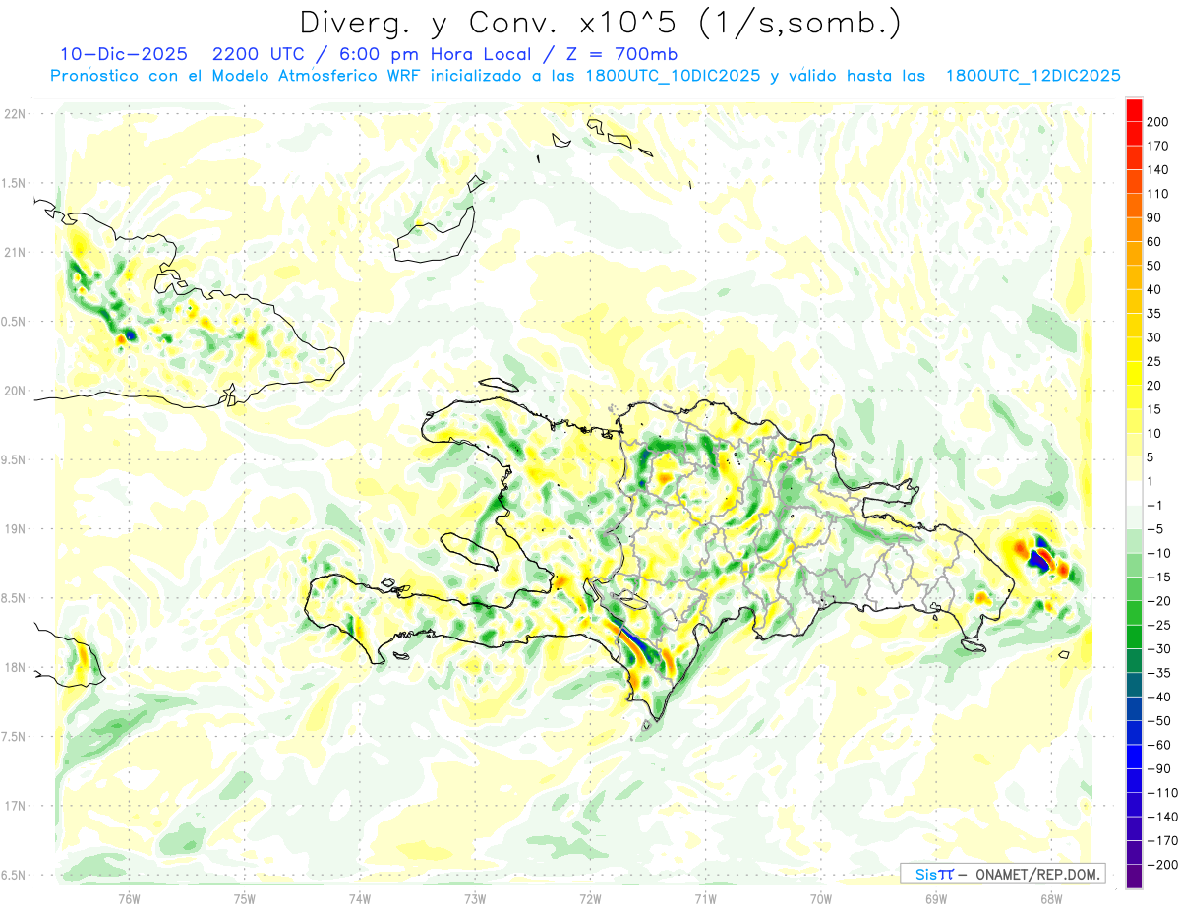Click the '20N' latitude label

click(14, 391)
